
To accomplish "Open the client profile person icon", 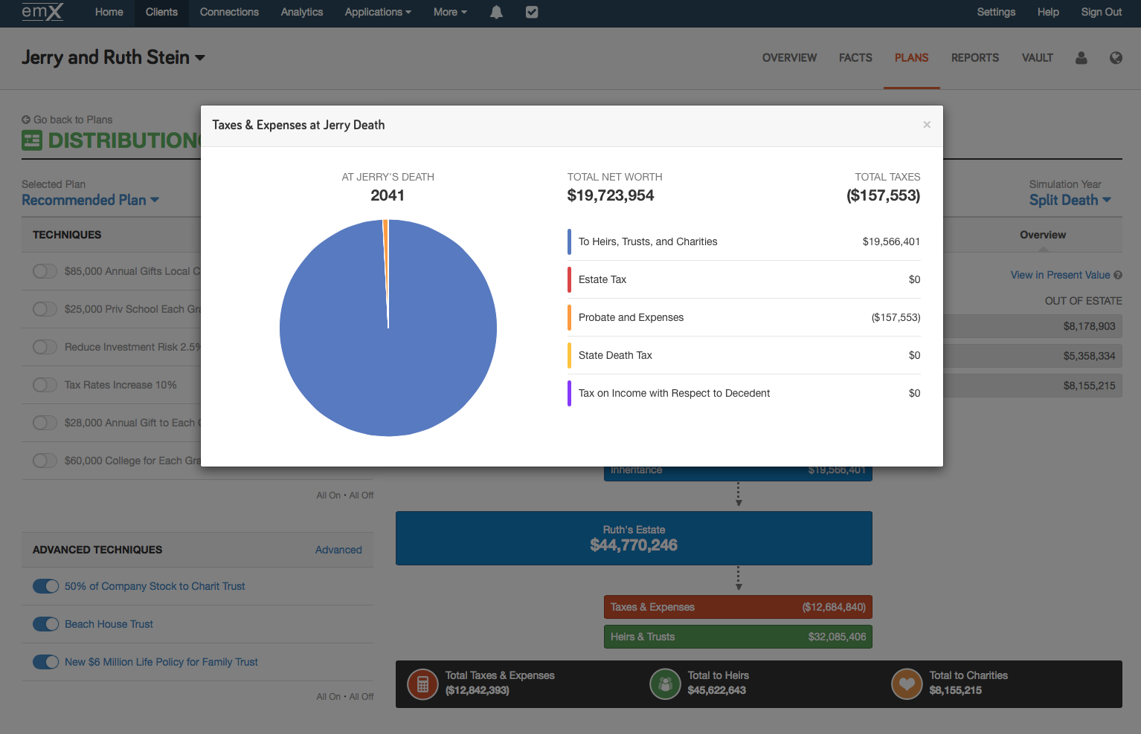I will point(1081,57).
